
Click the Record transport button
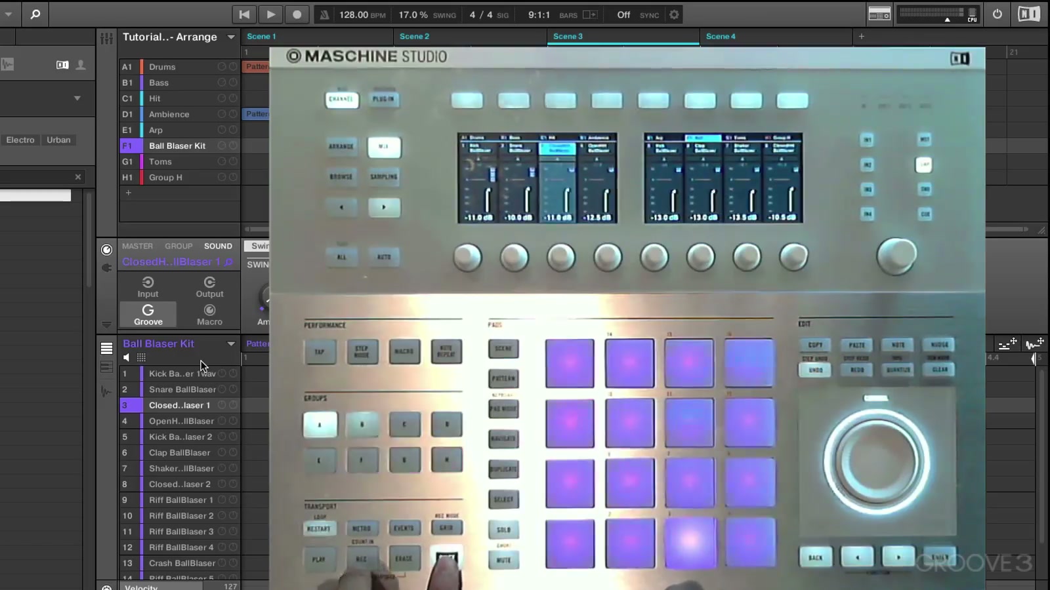(x=297, y=14)
